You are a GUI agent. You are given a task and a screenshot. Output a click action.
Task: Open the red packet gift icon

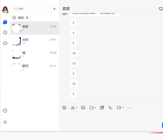[x=102, y=107]
